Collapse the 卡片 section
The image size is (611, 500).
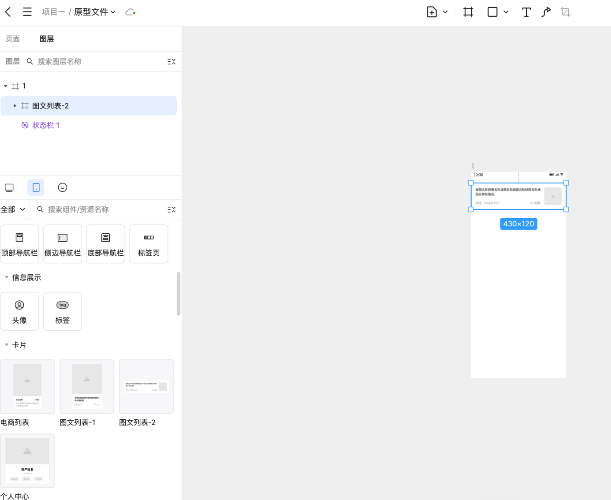click(x=7, y=345)
